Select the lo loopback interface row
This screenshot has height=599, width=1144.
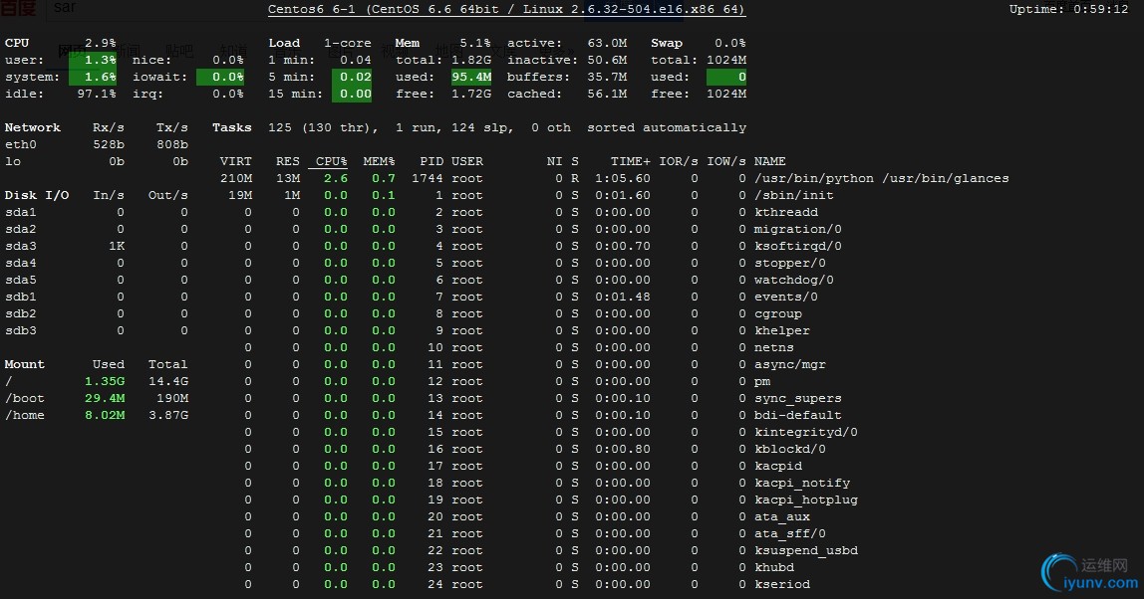pyautogui.click(x=97, y=161)
